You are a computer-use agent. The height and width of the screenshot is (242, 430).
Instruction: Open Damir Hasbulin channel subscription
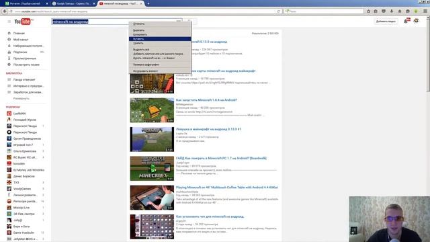pyautogui.click(x=24, y=233)
